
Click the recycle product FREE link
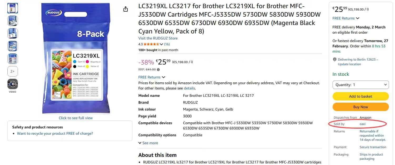click(55, 133)
